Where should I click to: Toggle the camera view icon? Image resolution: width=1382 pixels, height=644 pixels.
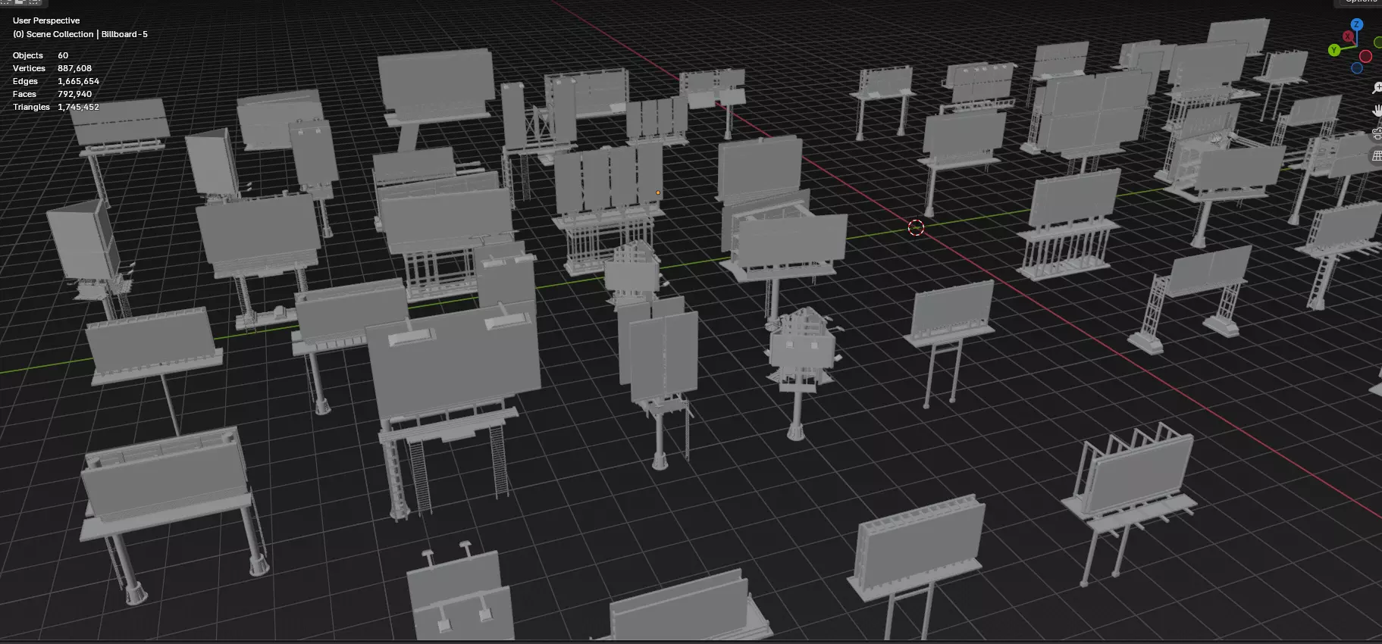point(1377,134)
